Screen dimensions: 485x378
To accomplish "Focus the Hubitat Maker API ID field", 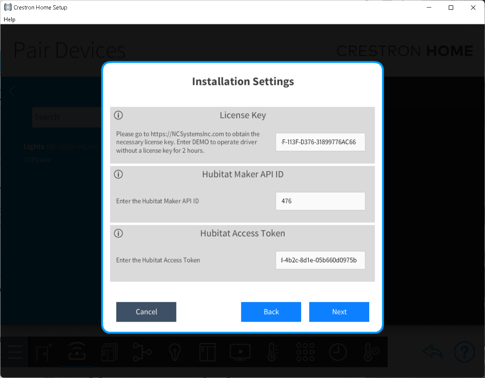I will pos(320,201).
